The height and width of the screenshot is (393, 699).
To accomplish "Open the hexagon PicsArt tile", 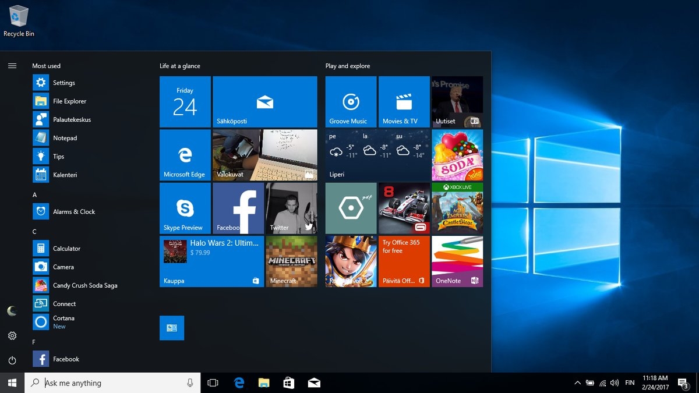I will point(351,208).
